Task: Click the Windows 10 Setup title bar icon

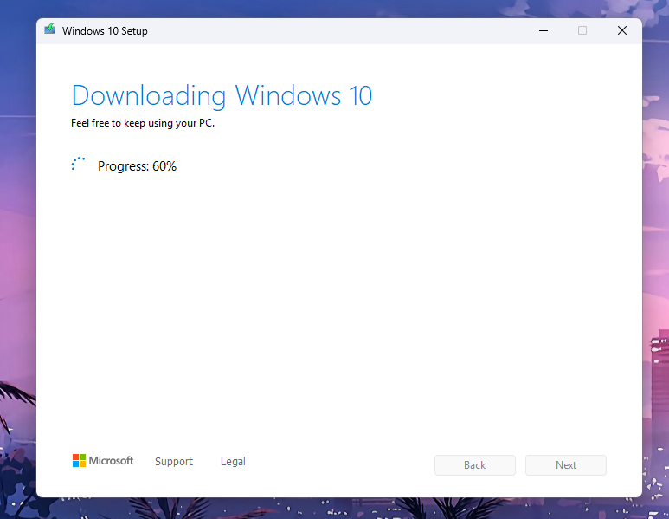Action: (x=50, y=29)
